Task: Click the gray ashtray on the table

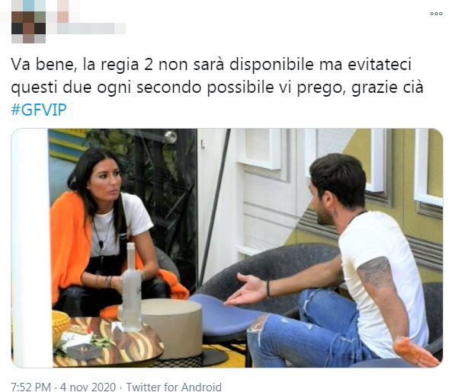Action: point(83,351)
